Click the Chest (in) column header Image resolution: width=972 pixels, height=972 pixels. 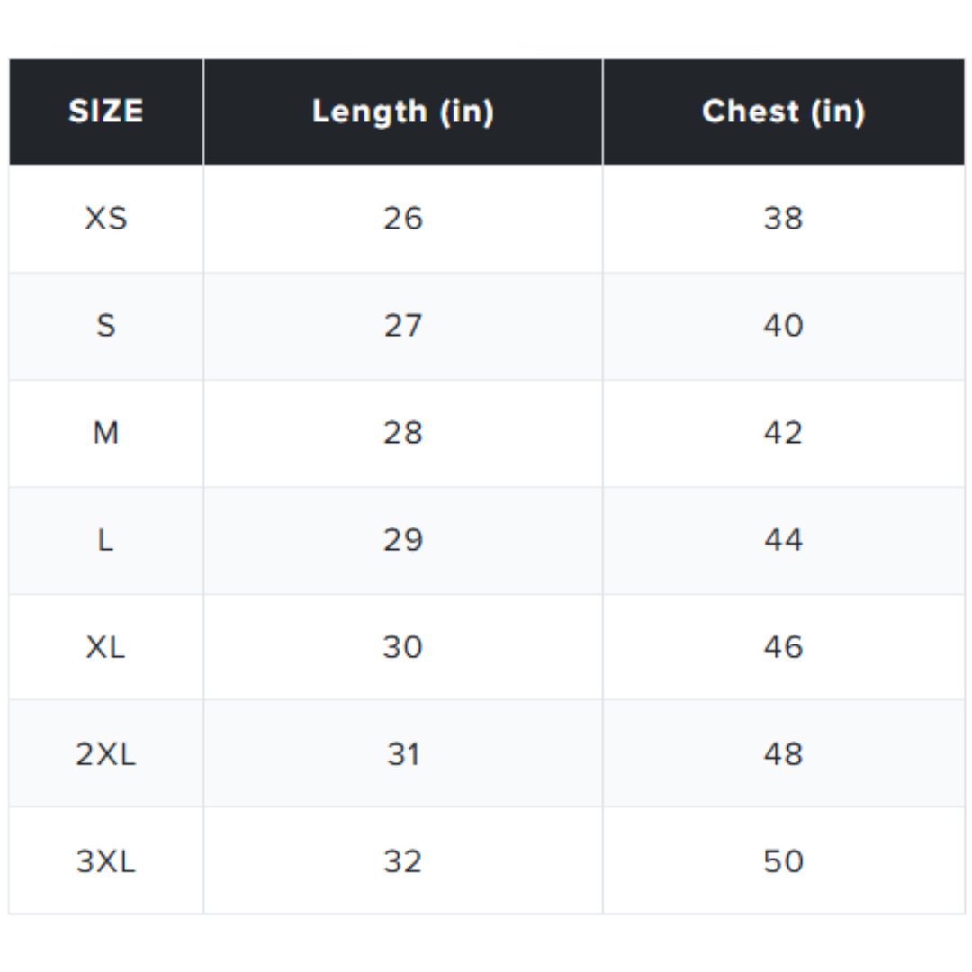[x=784, y=112]
